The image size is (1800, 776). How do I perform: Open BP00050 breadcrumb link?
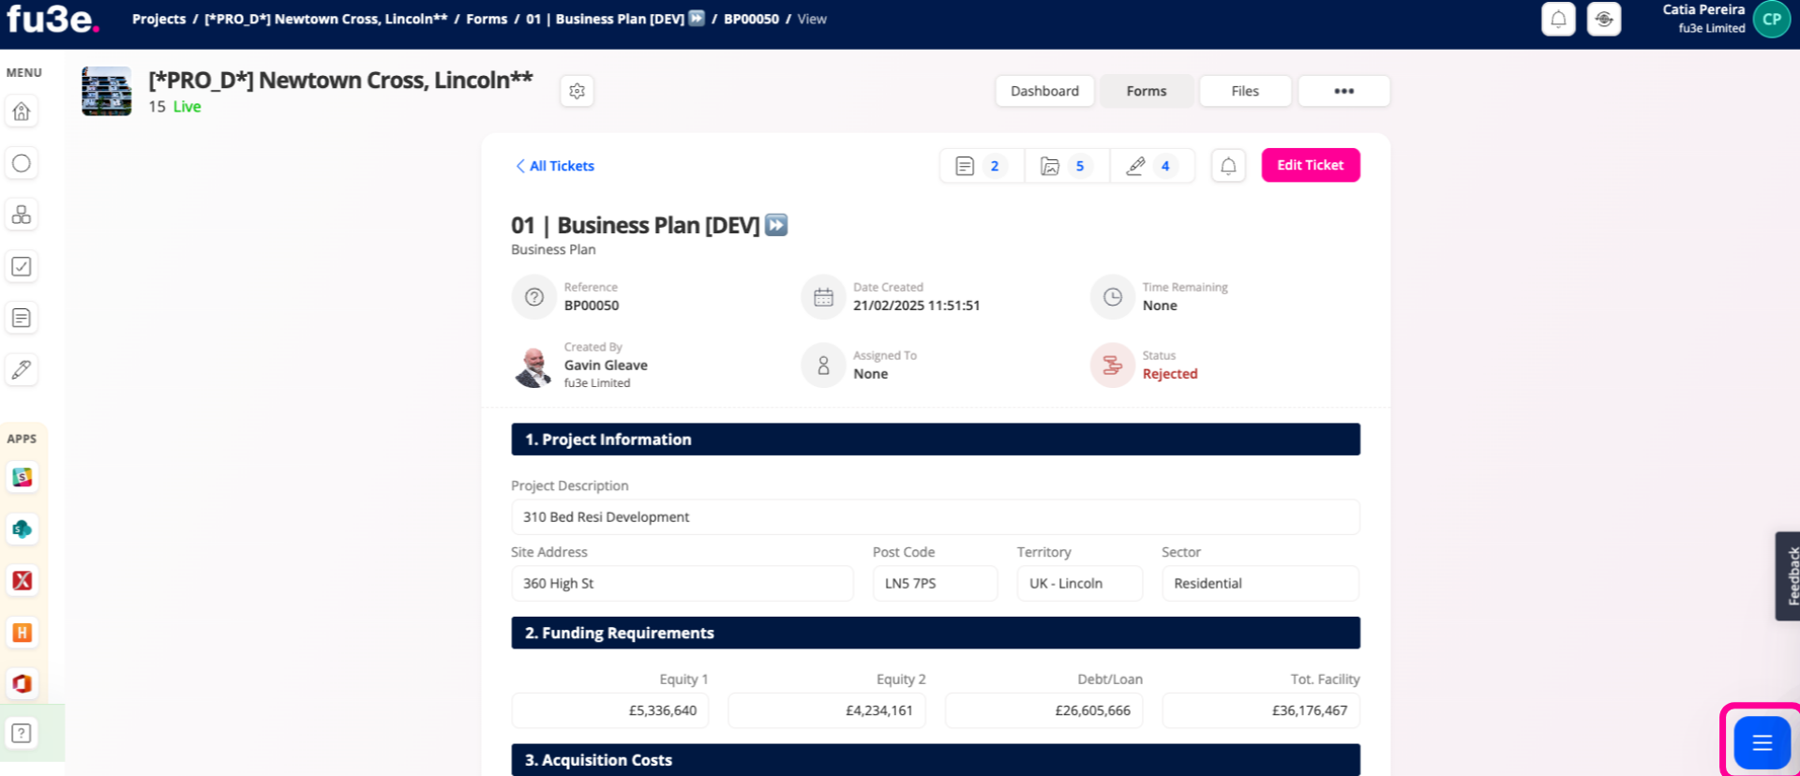coord(751,19)
